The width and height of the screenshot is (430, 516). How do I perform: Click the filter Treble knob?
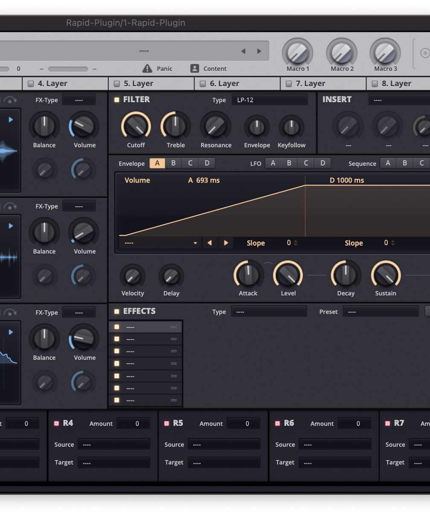[175, 126]
